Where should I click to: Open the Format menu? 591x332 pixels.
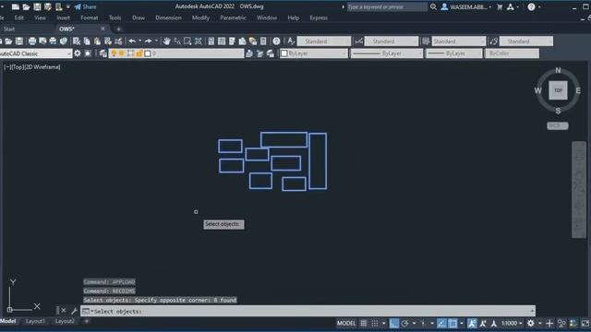point(90,18)
